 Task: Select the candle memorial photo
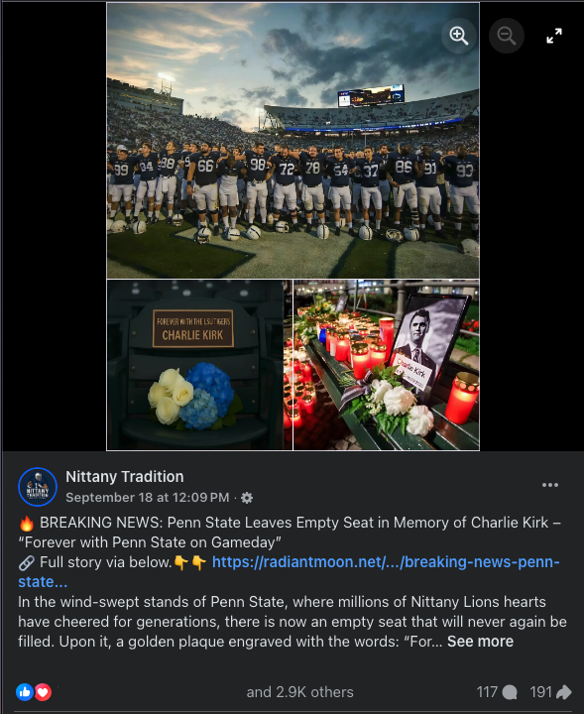click(x=387, y=365)
